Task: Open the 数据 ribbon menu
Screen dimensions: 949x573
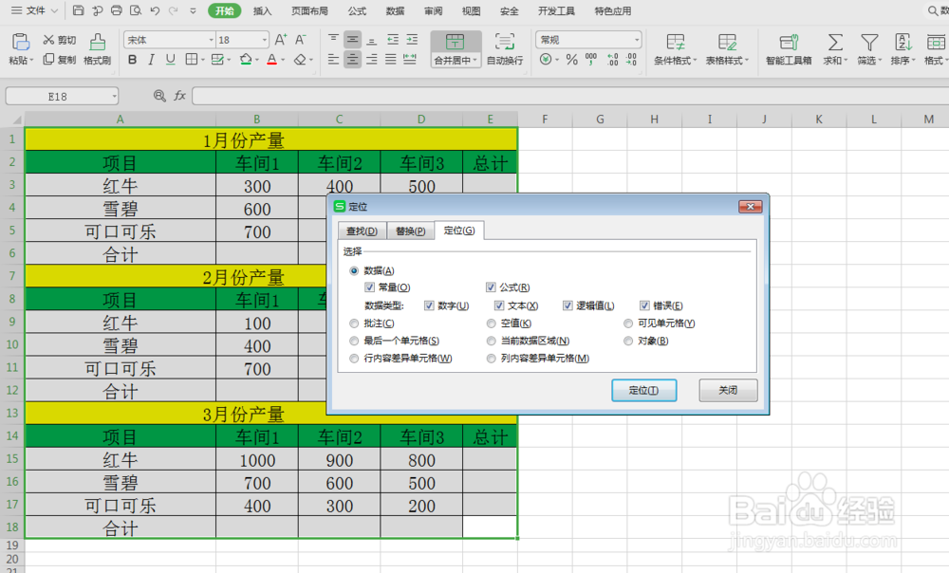Action: coord(395,10)
